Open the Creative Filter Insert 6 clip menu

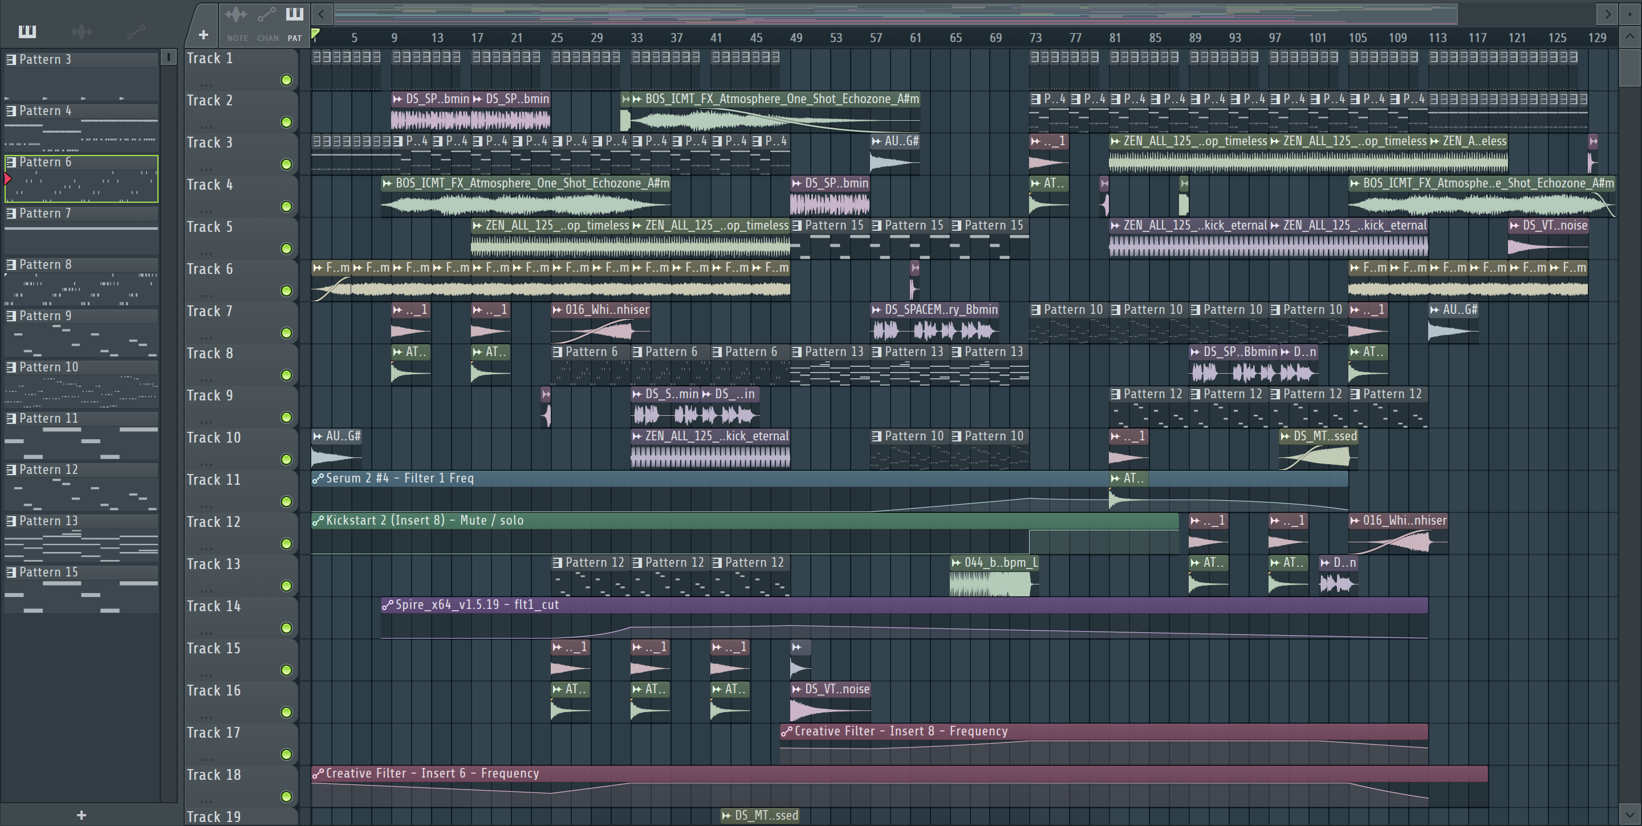[318, 773]
